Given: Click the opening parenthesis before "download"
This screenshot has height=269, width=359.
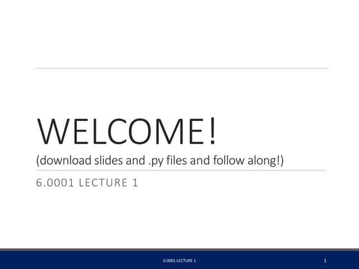Looking at the screenshot, I should pos(38,161).
